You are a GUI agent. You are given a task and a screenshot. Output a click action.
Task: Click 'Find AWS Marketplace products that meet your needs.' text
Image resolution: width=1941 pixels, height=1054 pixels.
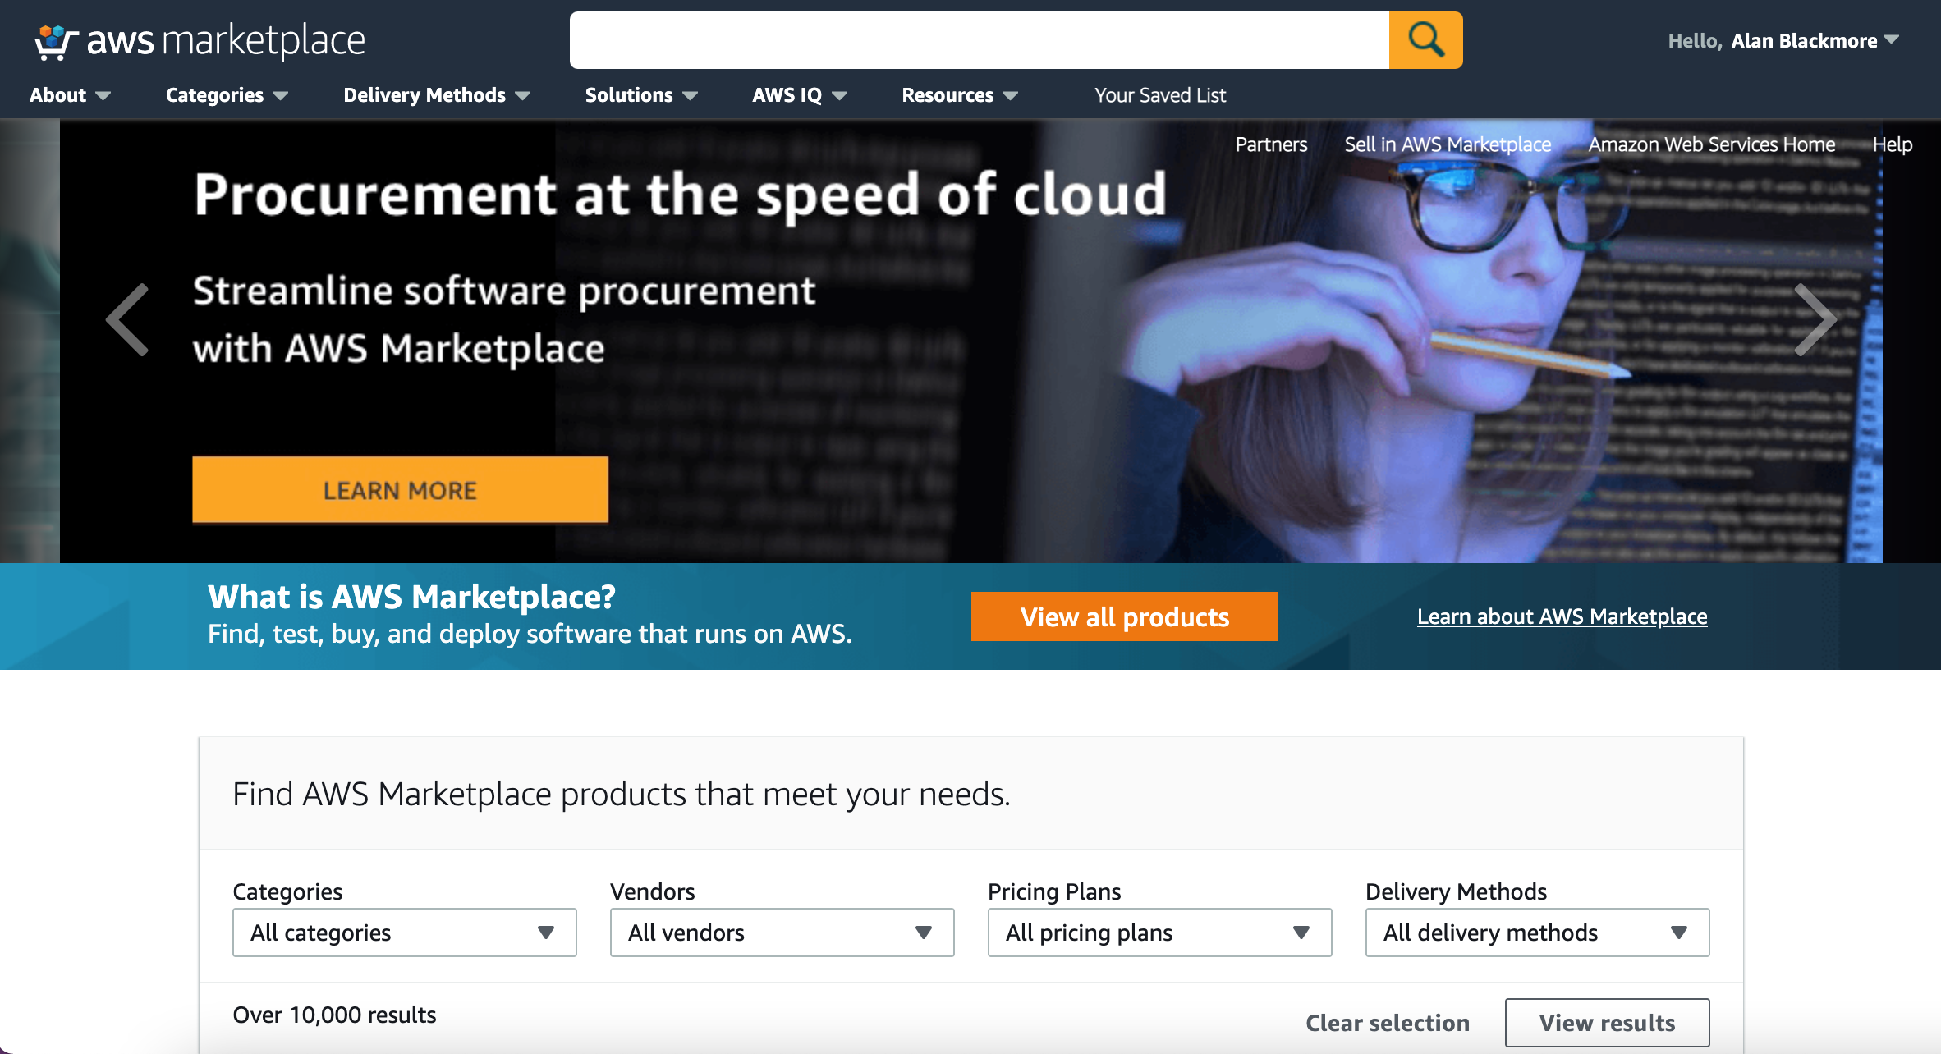tap(621, 794)
